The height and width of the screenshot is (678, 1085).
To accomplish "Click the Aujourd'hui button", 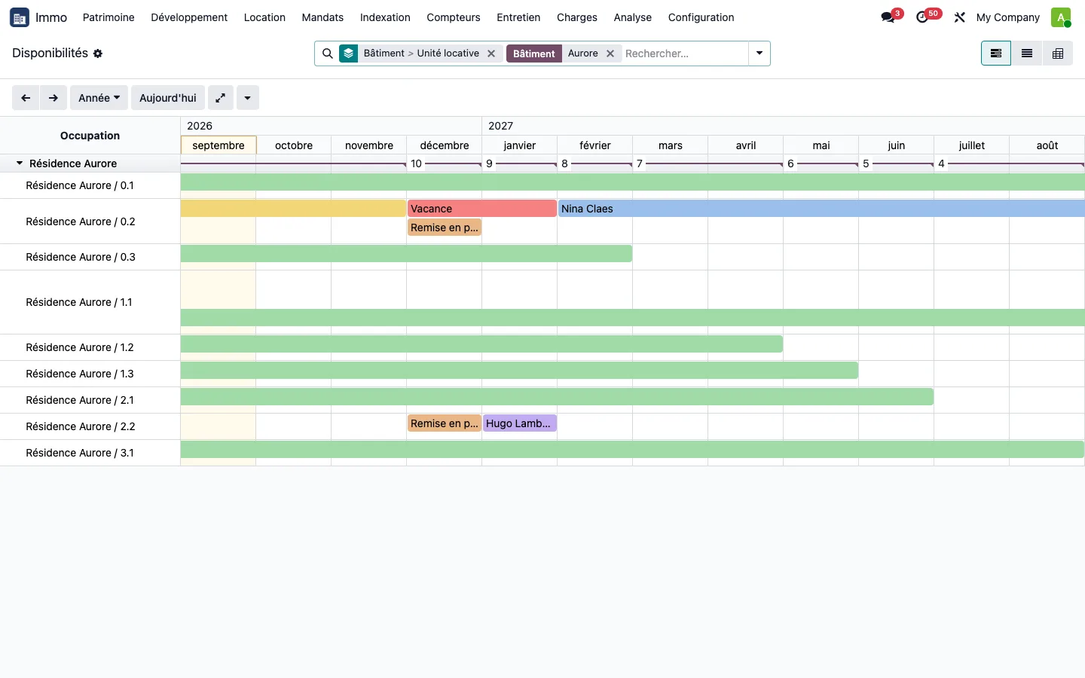I will pyautogui.click(x=168, y=98).
